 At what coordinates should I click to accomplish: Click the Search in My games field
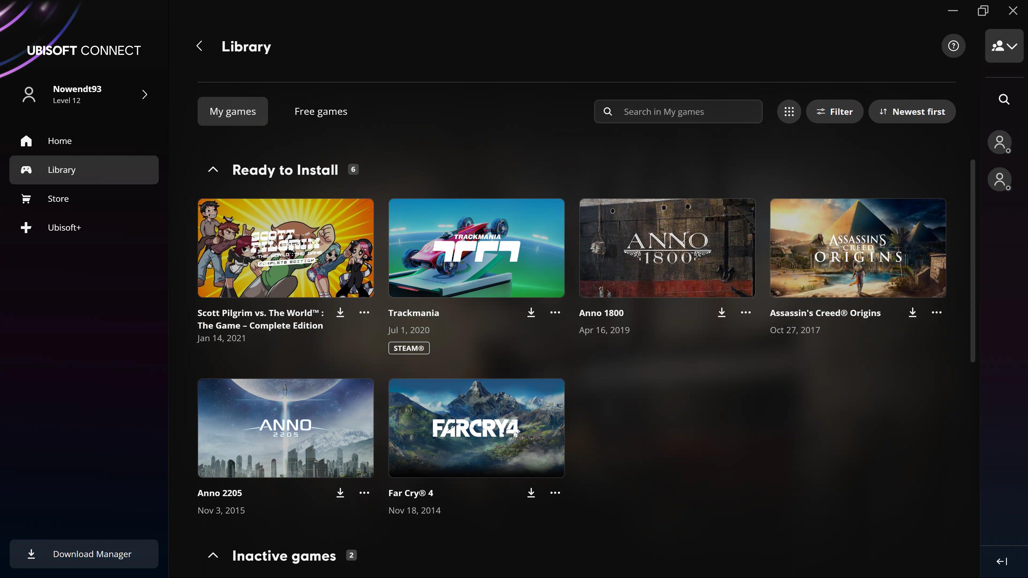(x=678, y=111)
